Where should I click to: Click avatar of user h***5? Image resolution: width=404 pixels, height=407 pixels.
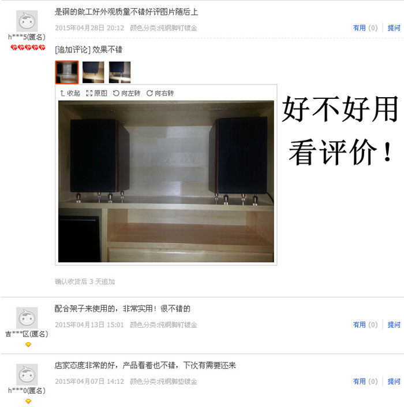pos(27,21)
